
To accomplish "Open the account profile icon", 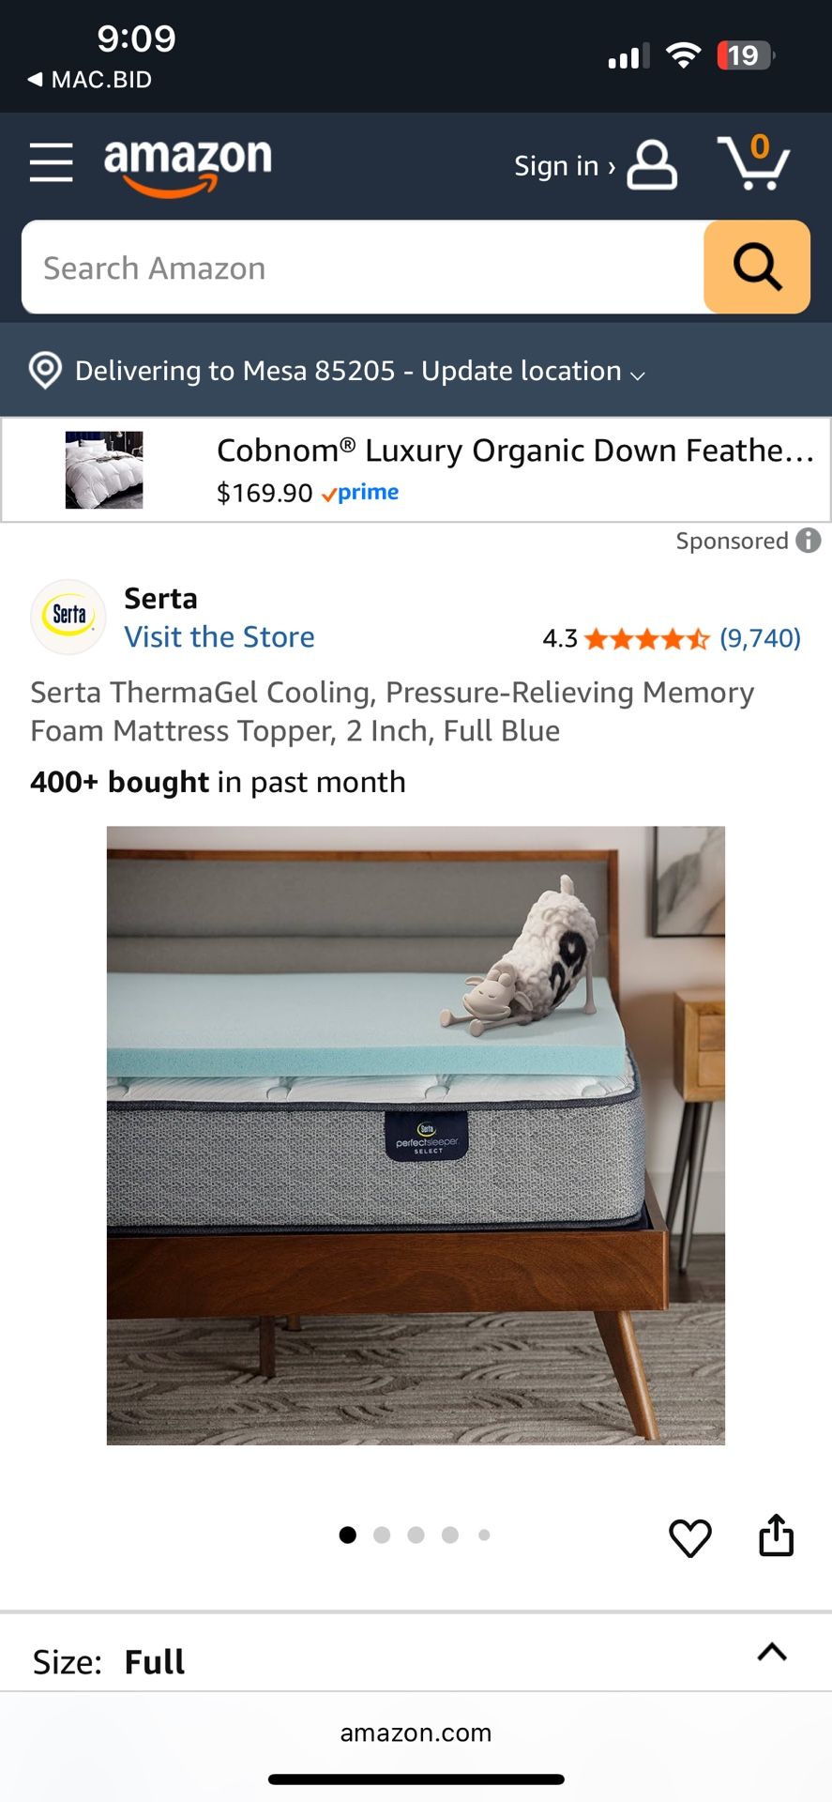I will click(652, 165).
